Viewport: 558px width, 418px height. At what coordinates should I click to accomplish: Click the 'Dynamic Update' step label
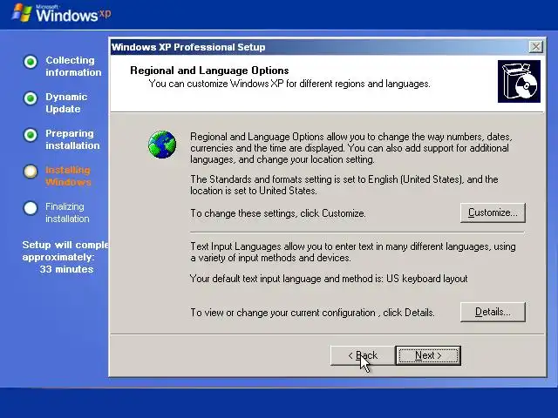pyautogui.click(x=66, y=103)
